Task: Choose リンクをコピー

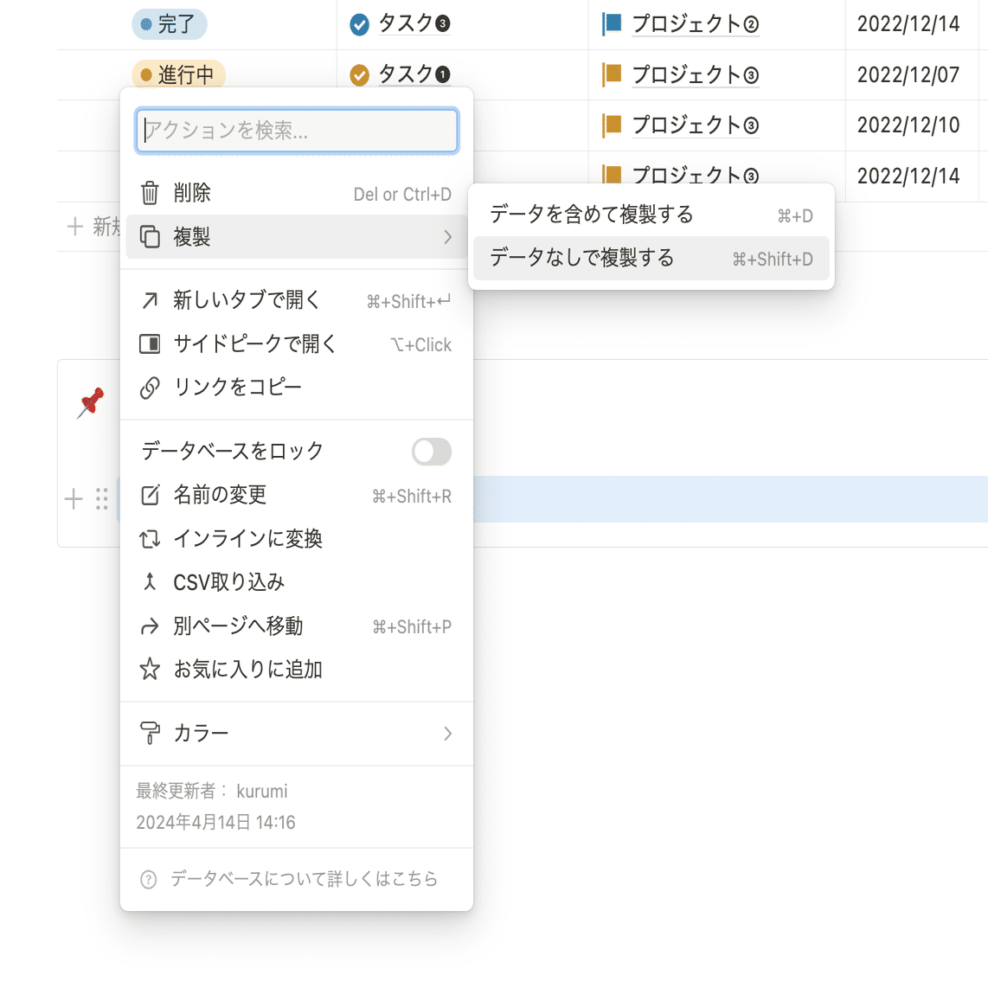Action: (296, 388)
